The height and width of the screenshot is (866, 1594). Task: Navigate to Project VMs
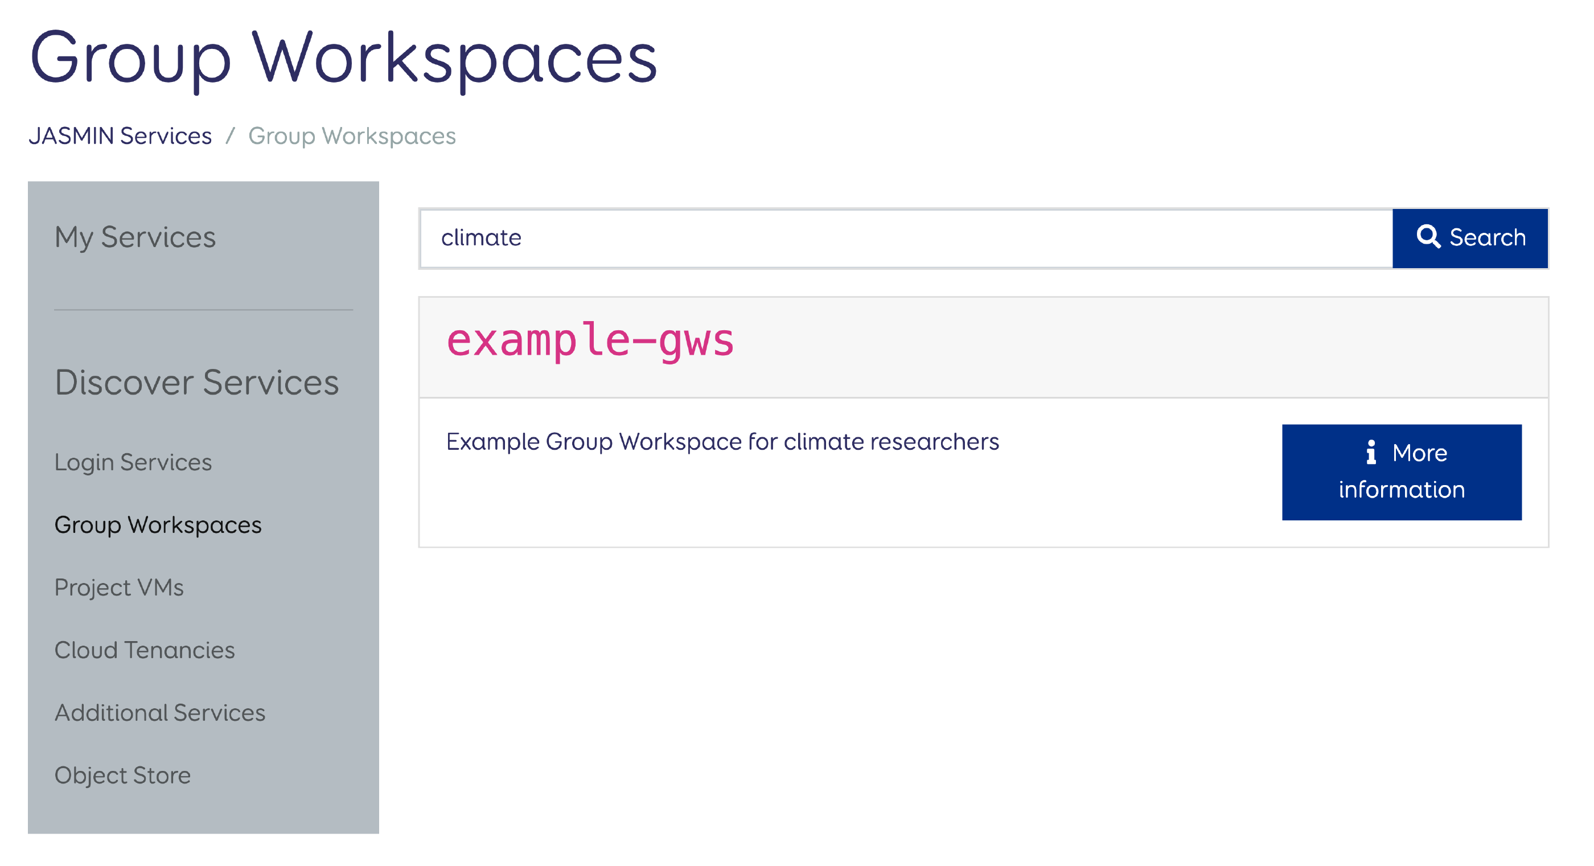tap(119, 588)
